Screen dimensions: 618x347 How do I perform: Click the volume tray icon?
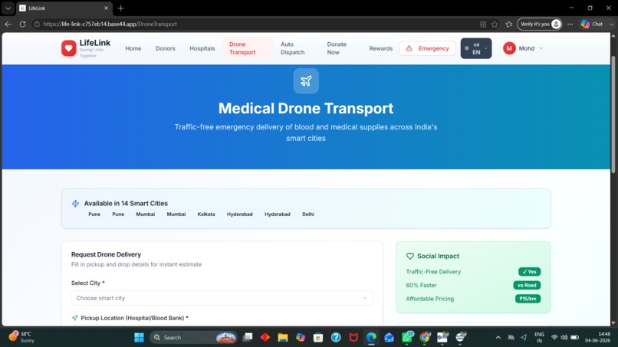564,338
